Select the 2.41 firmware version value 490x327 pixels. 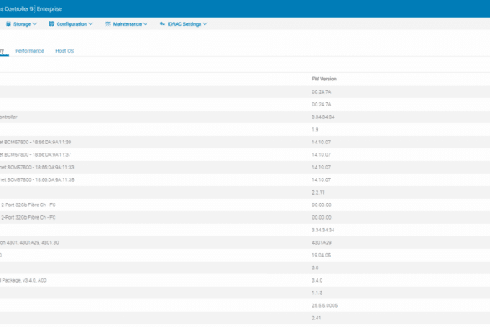[317, 318]
